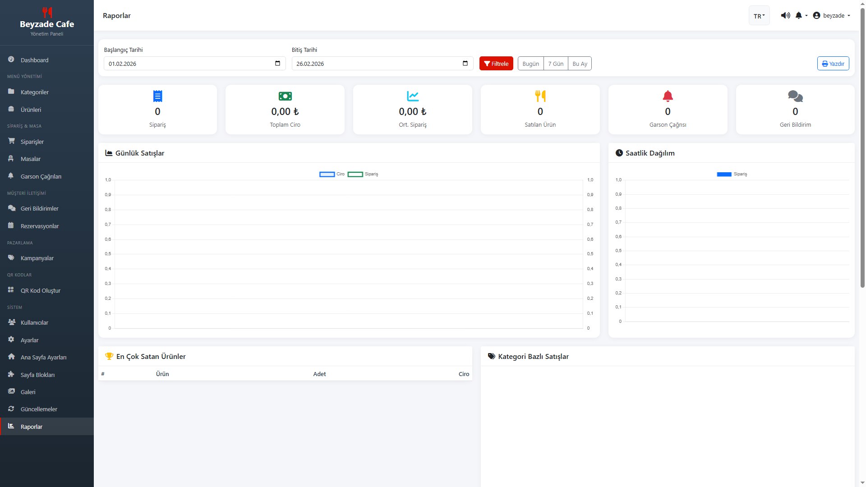
Task: Toggle Ciro dataset in daily sales legend
Action: click(x=332, y=174)
